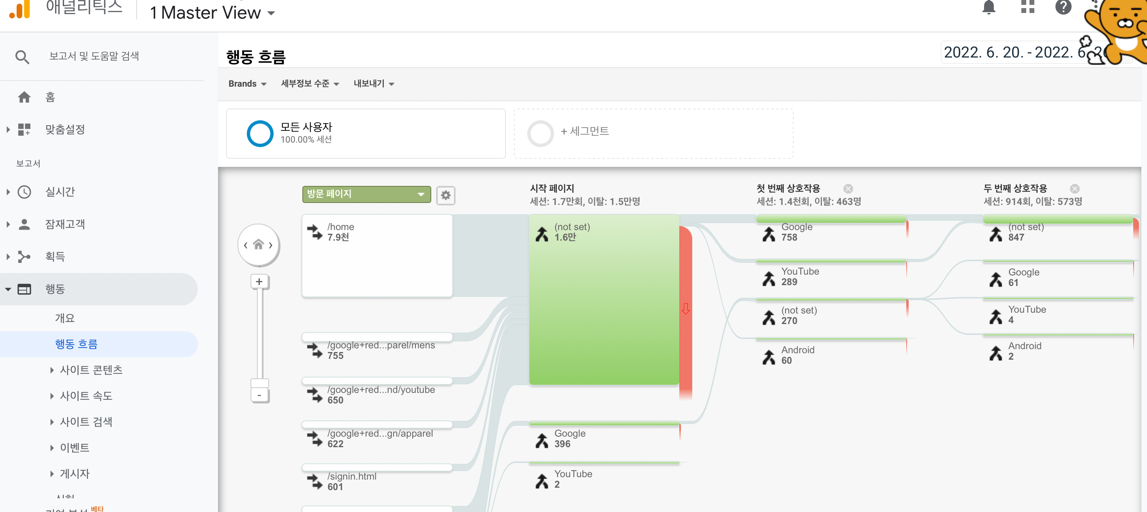The height and width of the screenshot is (512, 1147).
Task: Click the zoom in plus button
Action: (x=259, y=281)
